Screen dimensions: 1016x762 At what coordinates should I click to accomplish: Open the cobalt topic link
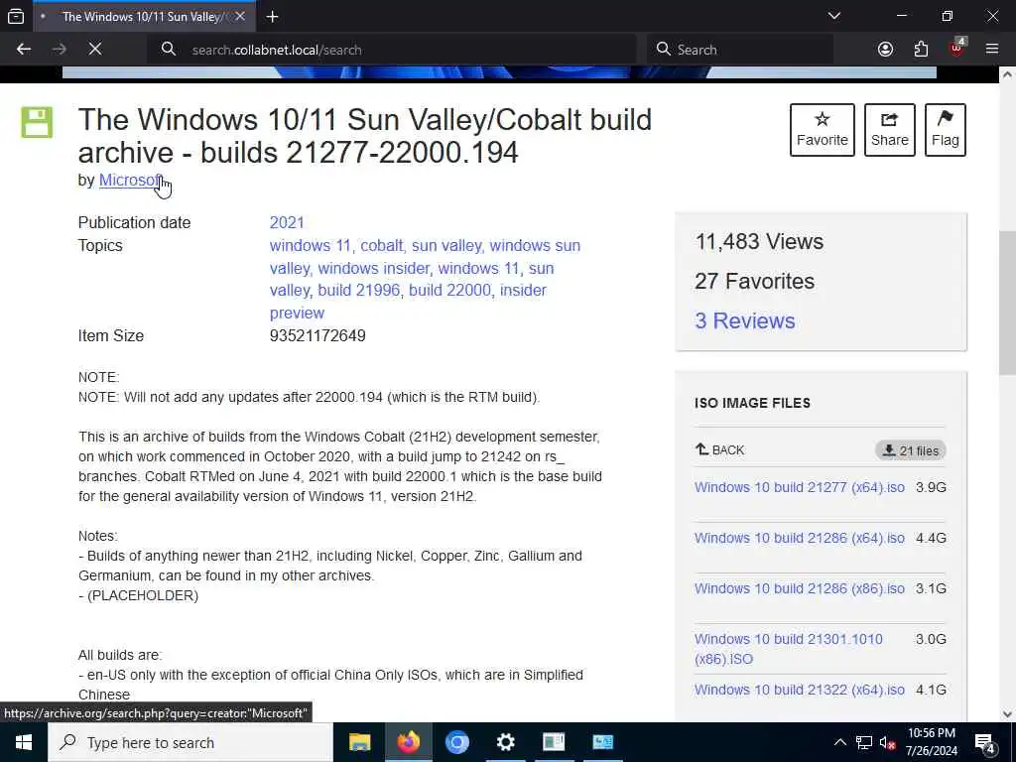point(382,246)
